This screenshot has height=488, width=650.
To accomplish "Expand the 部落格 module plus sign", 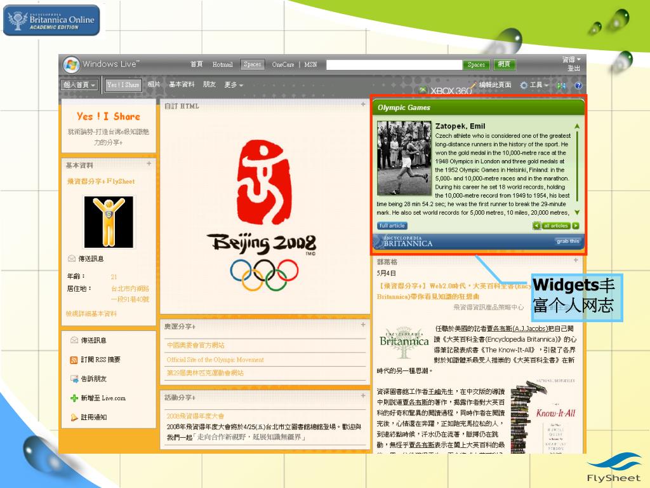I will click(576, 260).
